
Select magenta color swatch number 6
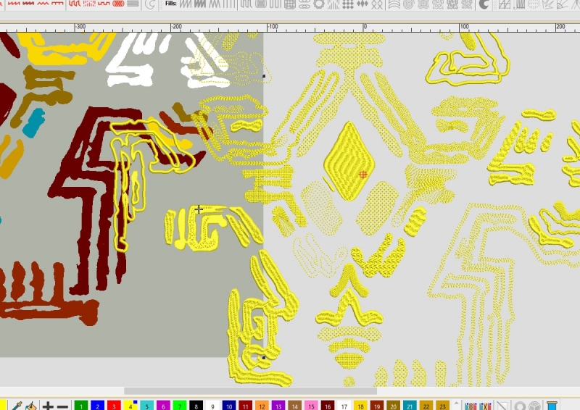pos(163,406)
